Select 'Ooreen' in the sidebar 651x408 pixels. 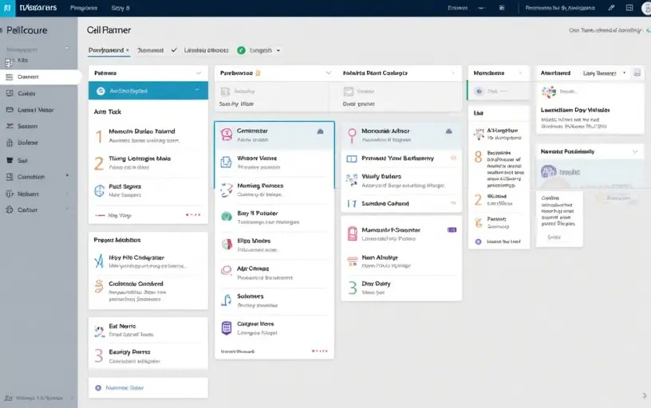click(x=41, y=76)
